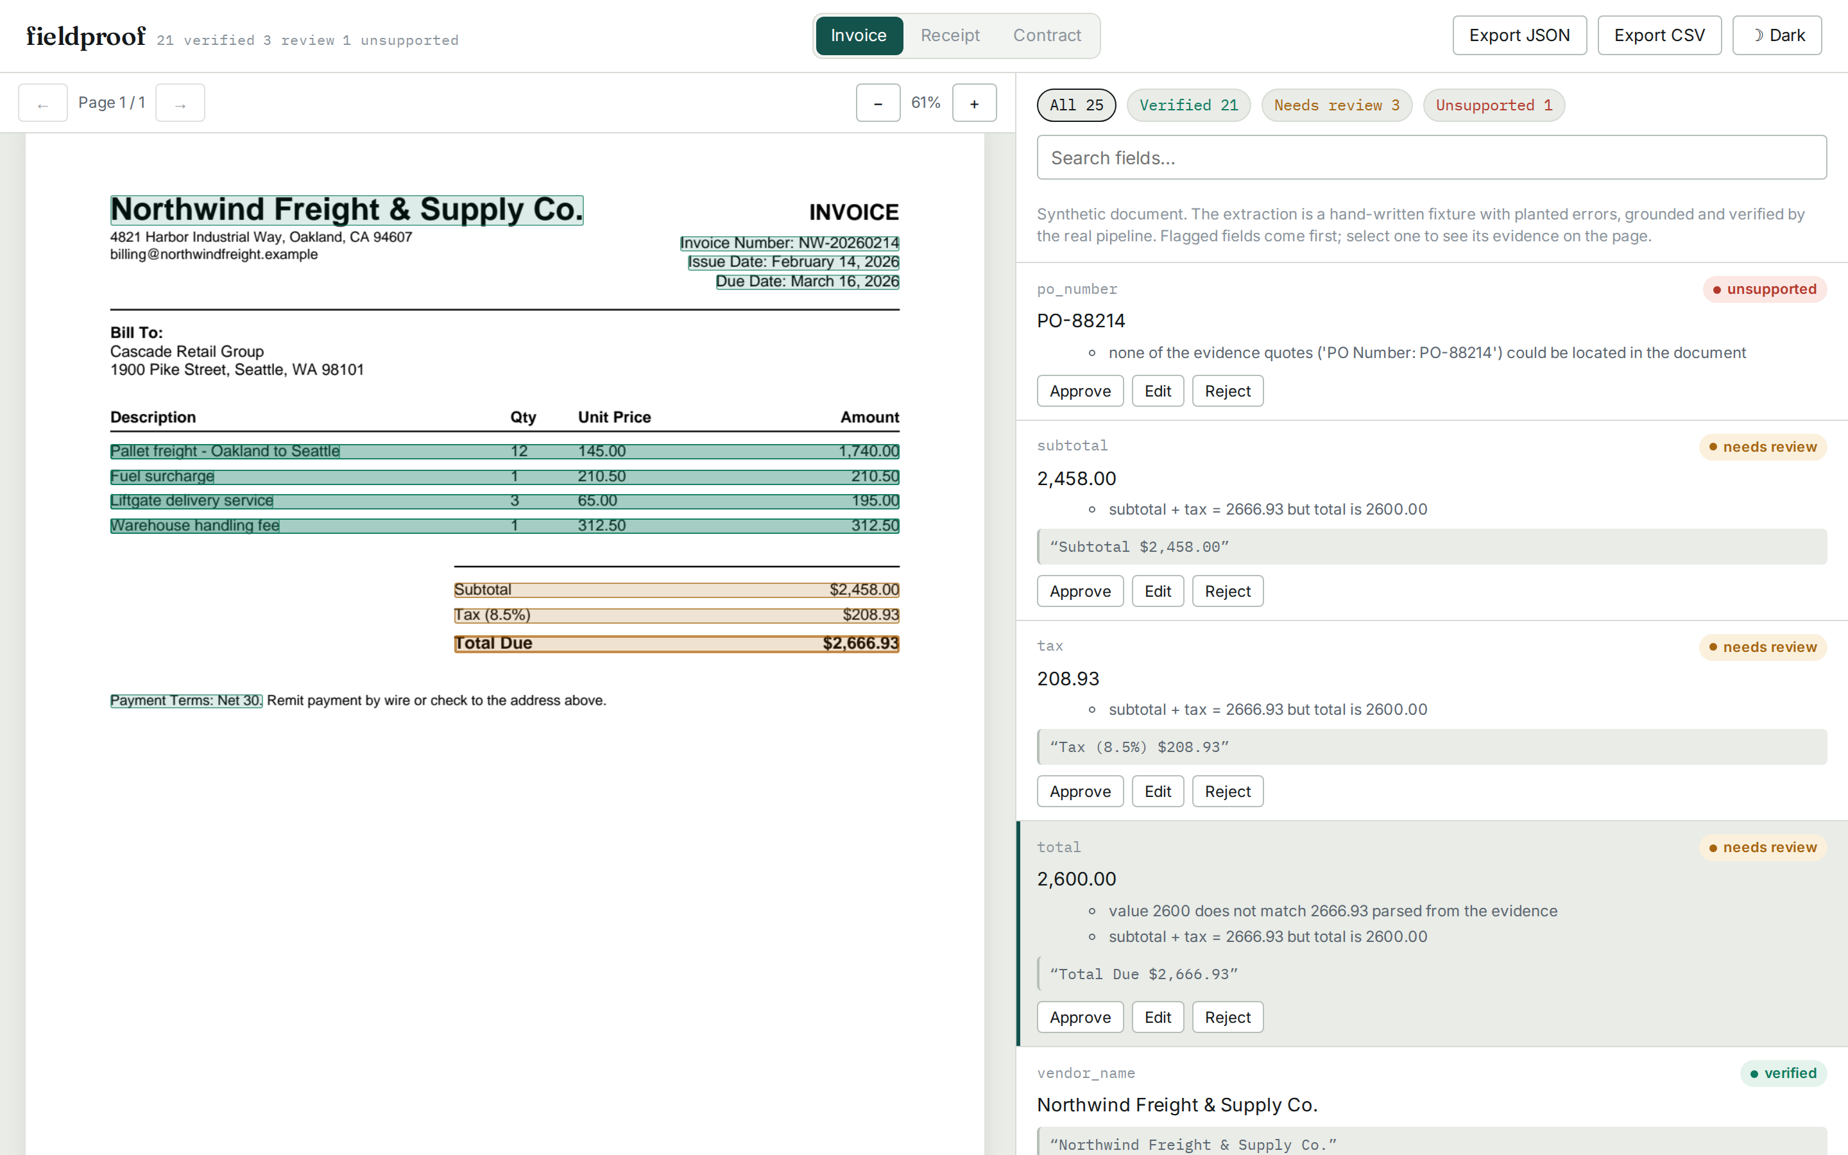Reject the subtotal field
Viewport: 1848px width, 1155px height.
click(x=1227, y=591)
